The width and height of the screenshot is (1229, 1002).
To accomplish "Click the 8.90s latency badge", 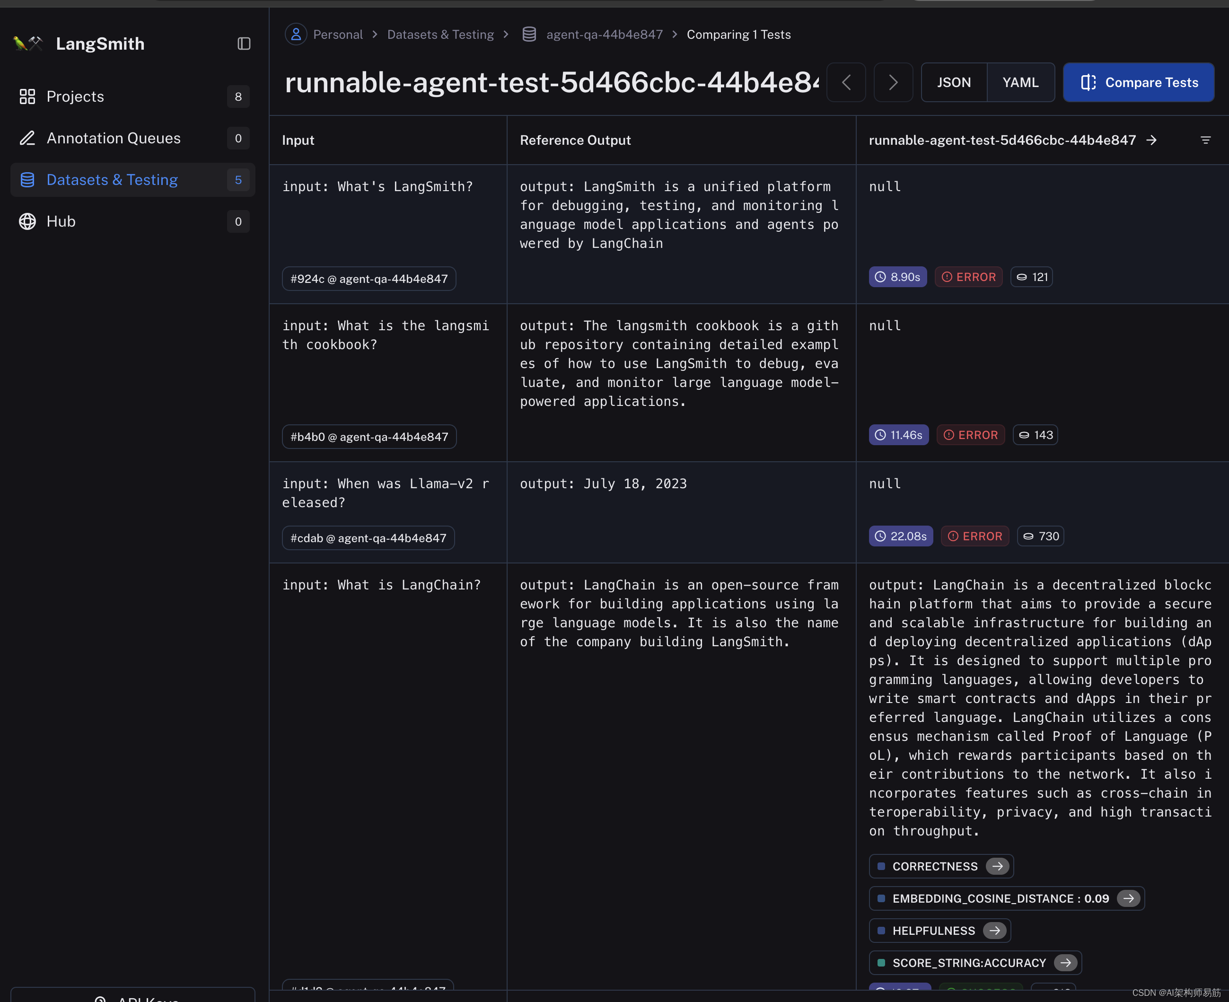I will pos(898,277).
